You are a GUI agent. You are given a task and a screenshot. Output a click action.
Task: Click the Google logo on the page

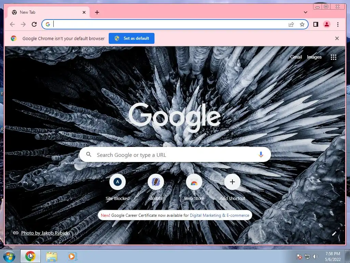click(x=175, y=117)
